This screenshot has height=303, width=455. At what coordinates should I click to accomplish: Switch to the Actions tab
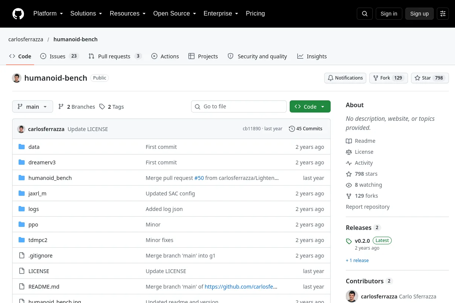tap(165, 56)
